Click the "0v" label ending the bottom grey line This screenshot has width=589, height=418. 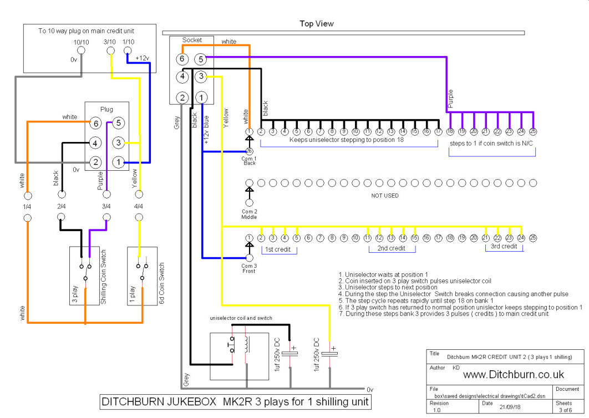click(369, 390)
